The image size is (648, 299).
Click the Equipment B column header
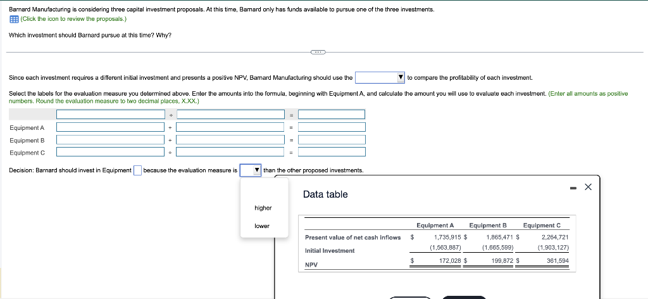click(x=488, y=226)
